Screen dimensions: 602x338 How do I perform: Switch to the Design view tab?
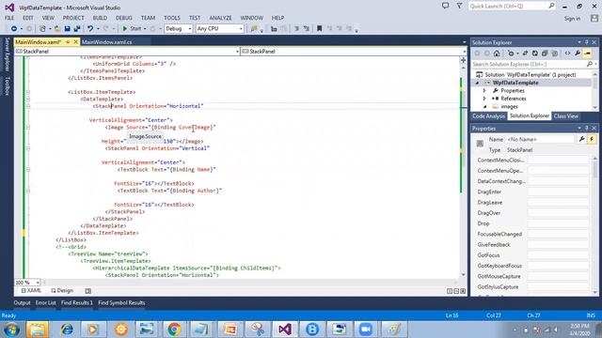coord(62,291)
